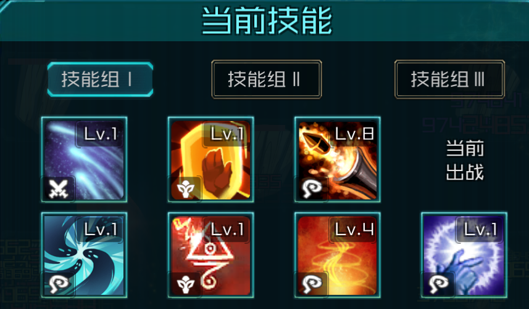Select the teal whirlpool vortex skill

pos(84,255)
